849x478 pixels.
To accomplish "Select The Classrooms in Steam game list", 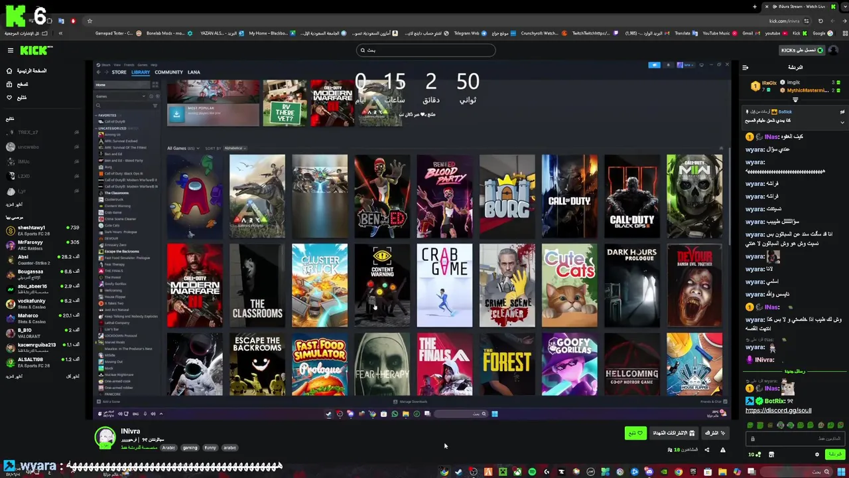I will pyautogui.click(x=117, y=193).
